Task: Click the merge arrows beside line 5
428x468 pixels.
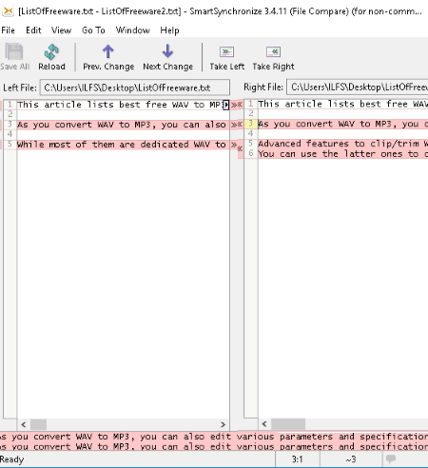Action: pyautogui.click(x=237, y=146)
